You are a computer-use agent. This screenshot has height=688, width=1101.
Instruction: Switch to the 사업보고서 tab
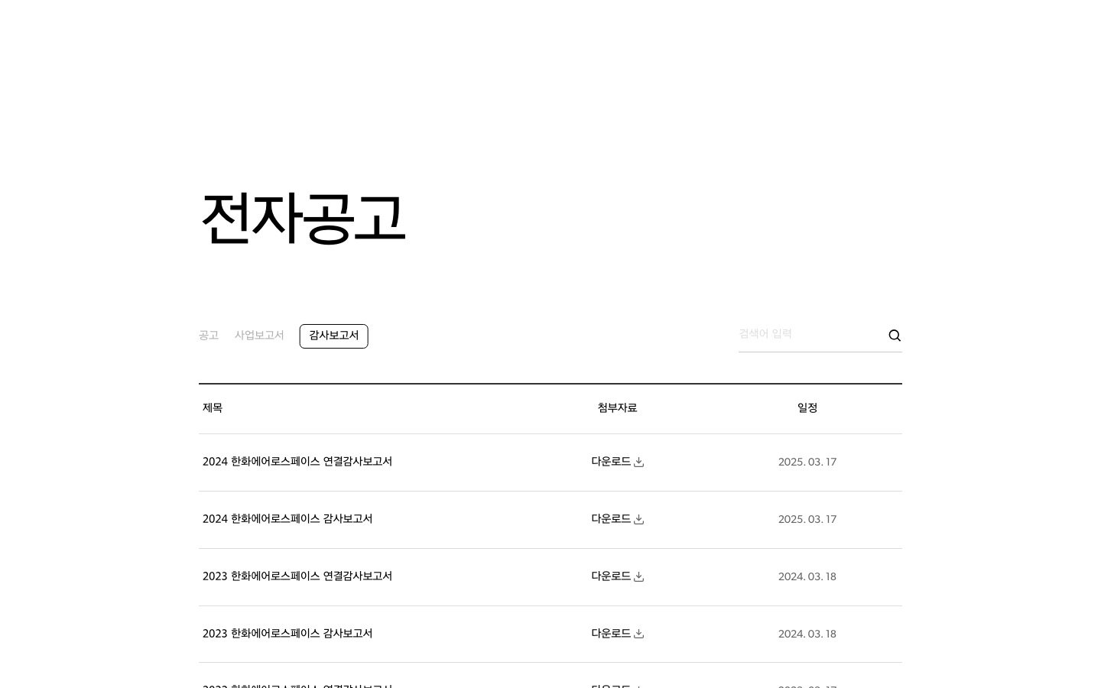pos(259,336)
